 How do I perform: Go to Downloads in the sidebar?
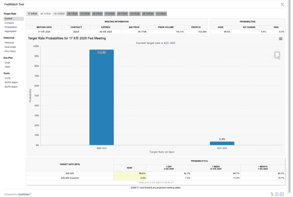pos(10,47)
